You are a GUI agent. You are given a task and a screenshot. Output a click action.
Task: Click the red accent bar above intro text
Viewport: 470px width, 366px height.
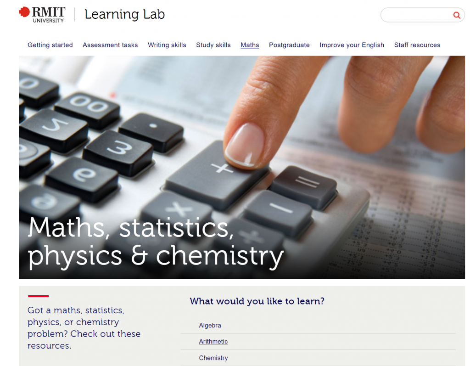click(x=38, y=296)
